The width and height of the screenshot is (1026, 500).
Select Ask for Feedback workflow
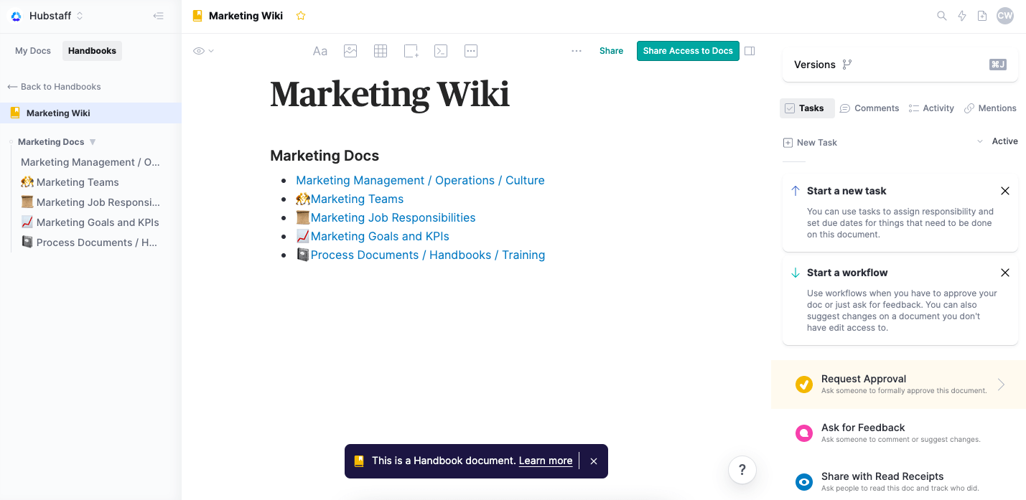pyautogui.click(x=898, y=433)
